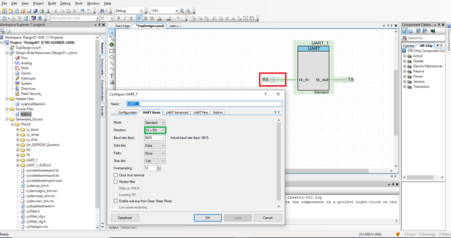
Task: Select the straight line drawing tool
Action: tap(112, 63)
